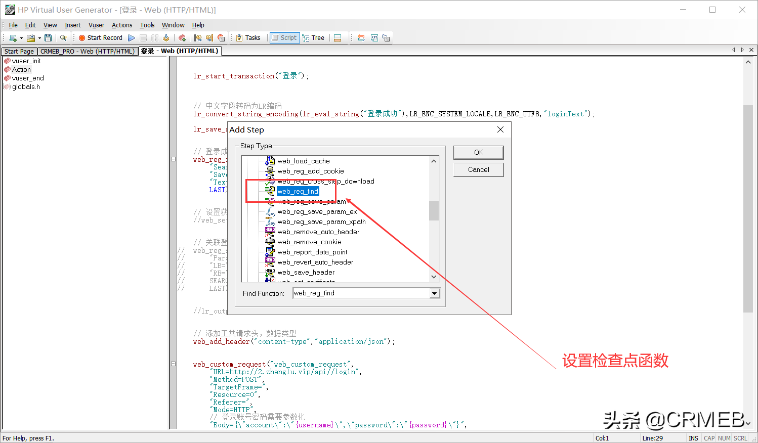Click Cancel in Add Step dialog

click(478, 169)
